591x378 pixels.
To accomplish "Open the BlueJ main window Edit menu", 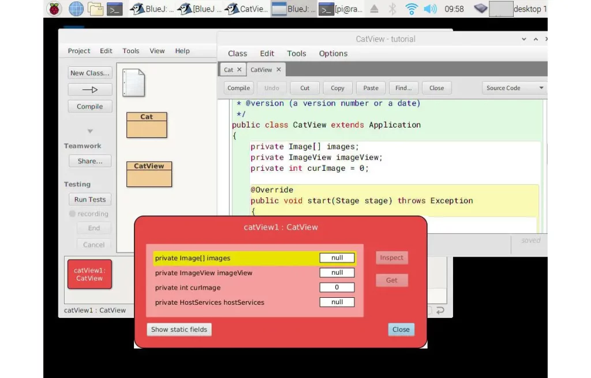I will pyautogui.click(x=106, y=51).
